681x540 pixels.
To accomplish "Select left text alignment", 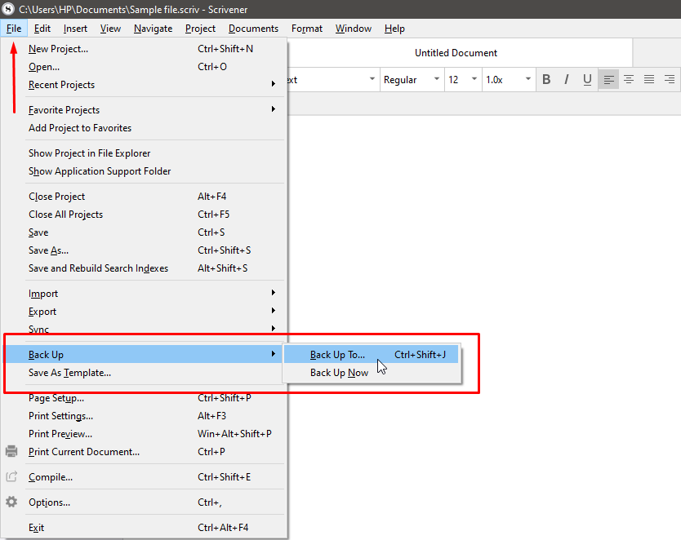I will click(x=609, y=79).
